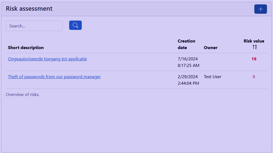Click the Overview of risks caption
The height and width of the screenshot is (153, 273).
pyautogui.click(x=22, y=95)
